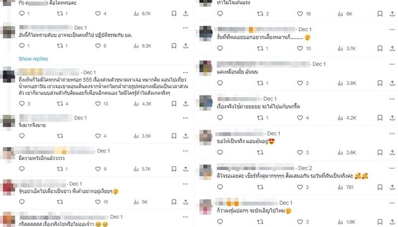Viewport: 398px width, 227px height.
Task: Open profile avatar of tweet with 15 likes
Action: point(8,187)
